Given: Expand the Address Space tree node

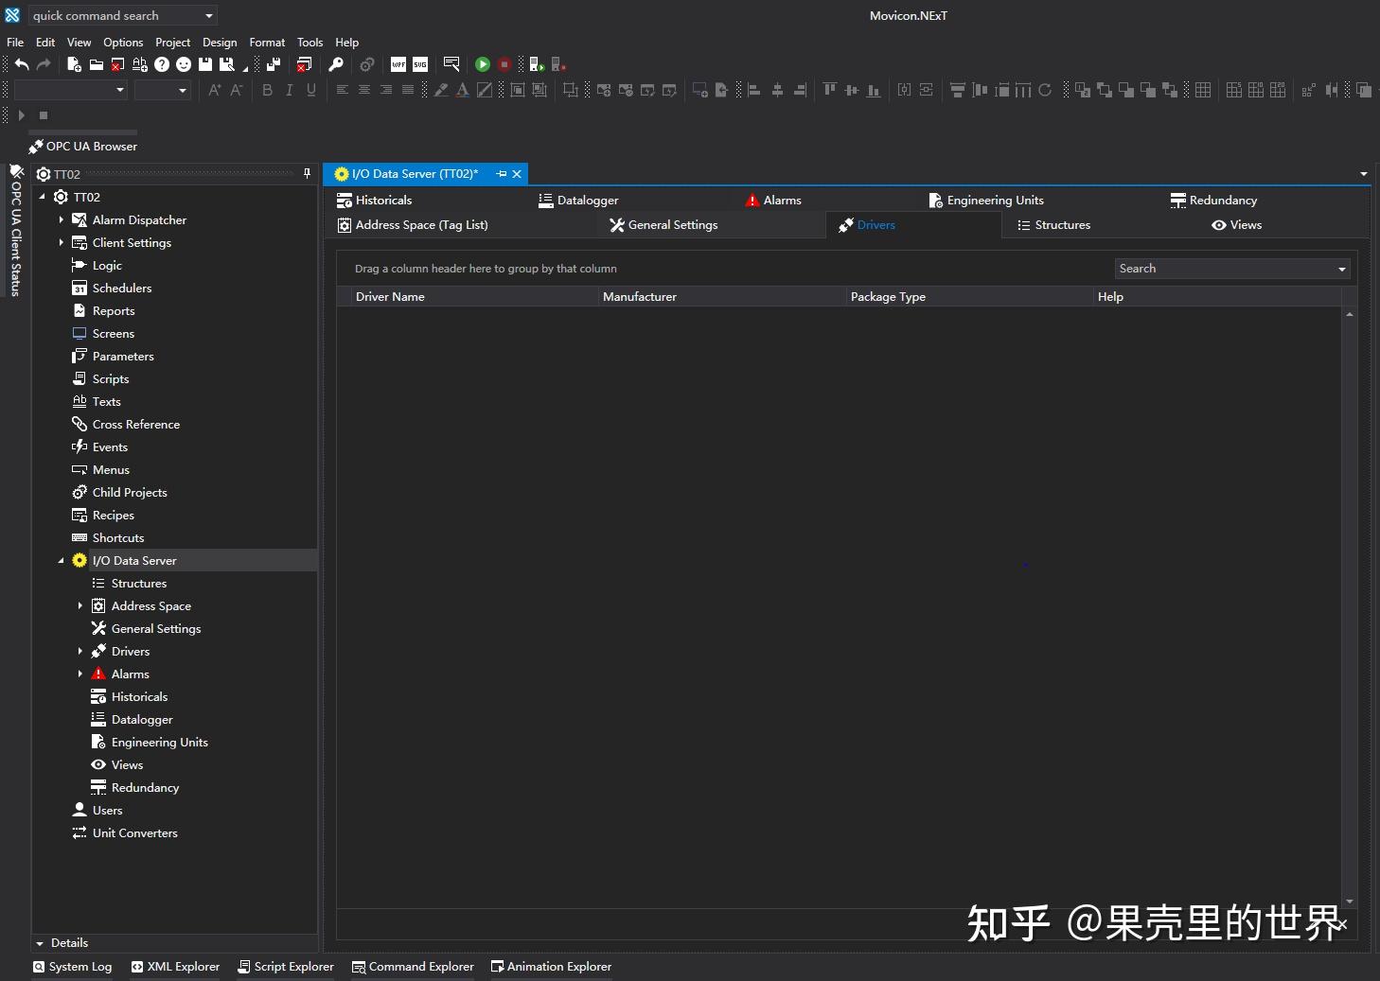Looking at the screenshot, I should pyautogui.click(x=80, y=605).
